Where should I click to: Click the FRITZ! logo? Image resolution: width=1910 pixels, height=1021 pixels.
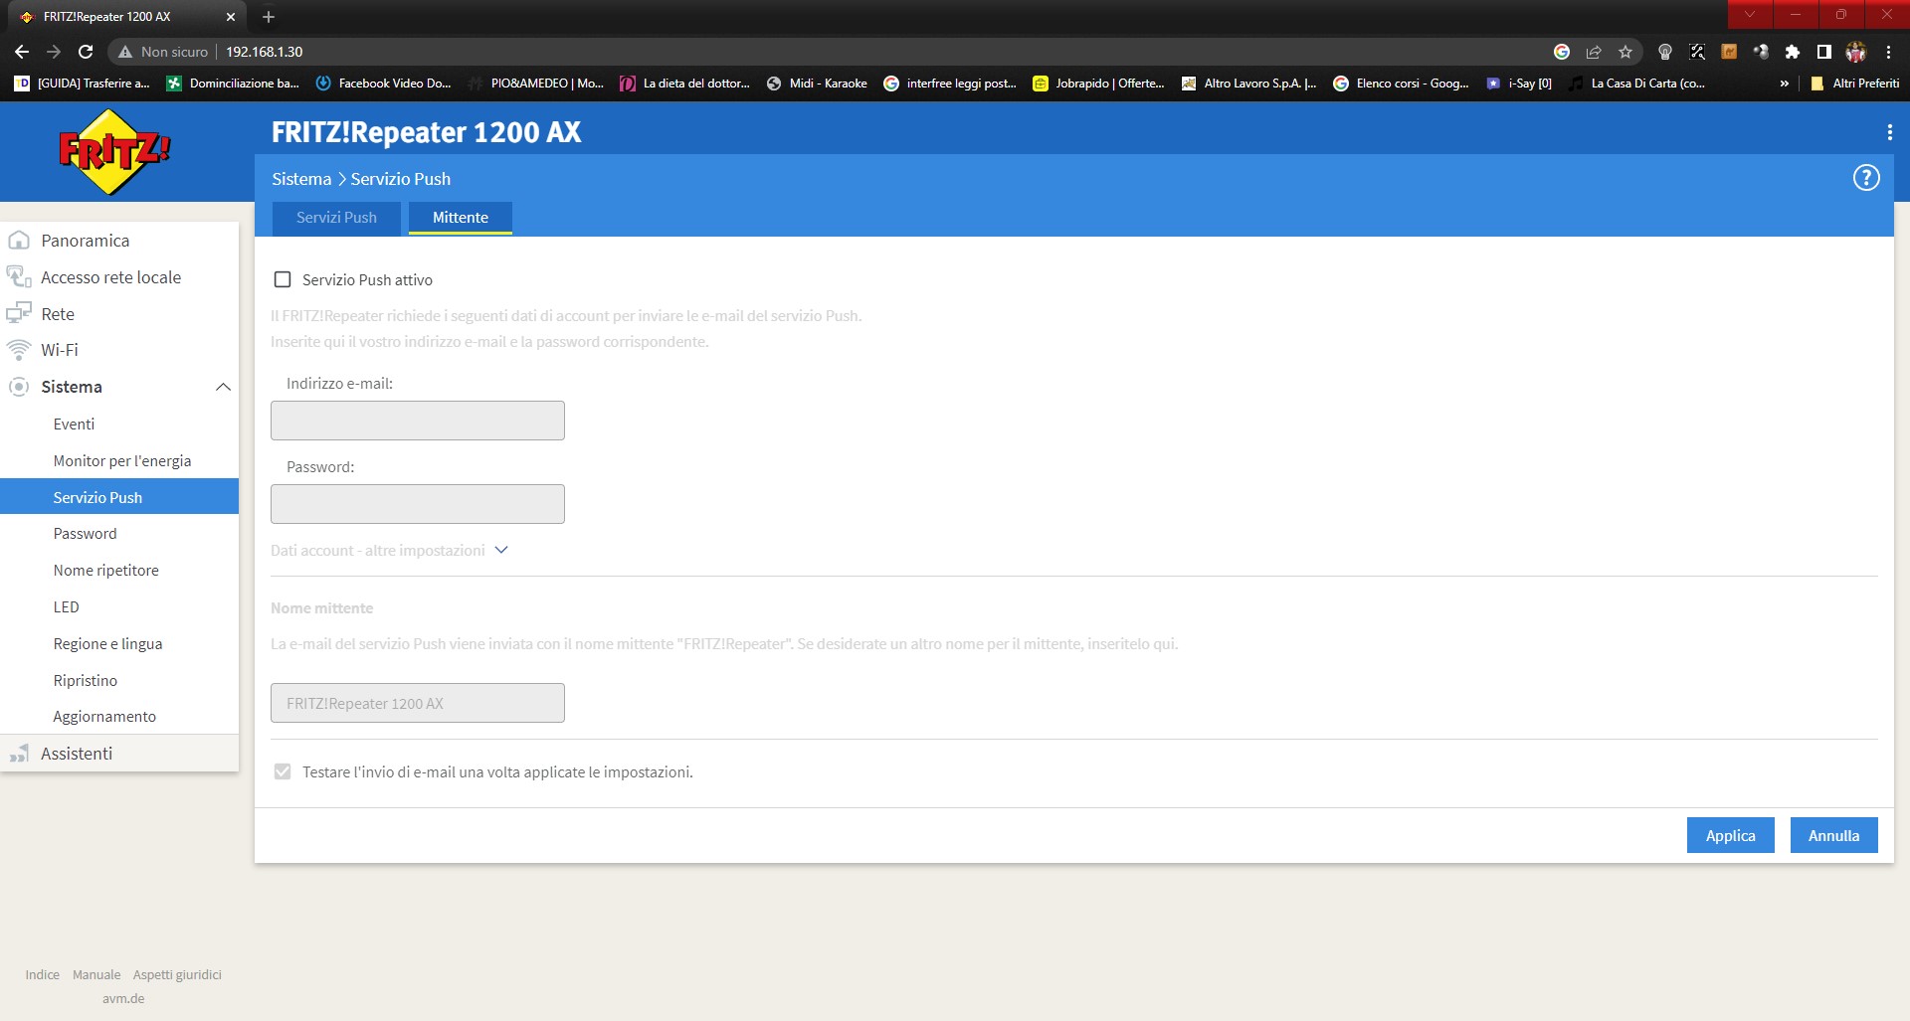click(x=114, y=152)
